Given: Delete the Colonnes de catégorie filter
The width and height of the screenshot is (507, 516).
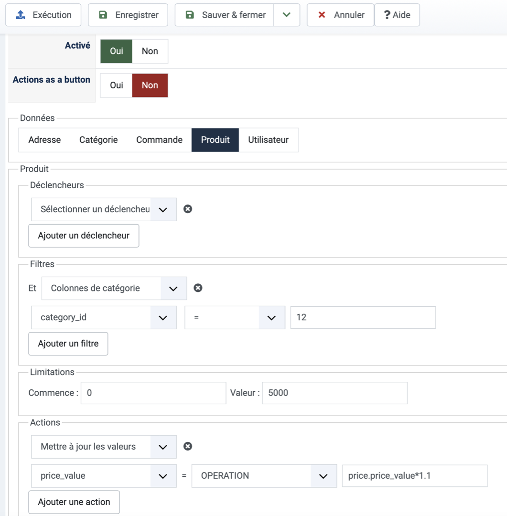Looking at the screenshot, I should click(198, 288).
